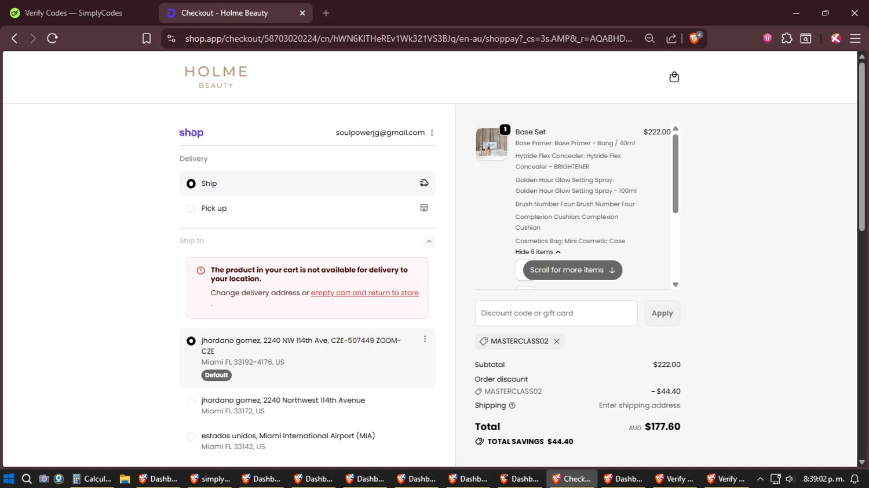
Task: Open Windows taskbar search
Action: 27,479
